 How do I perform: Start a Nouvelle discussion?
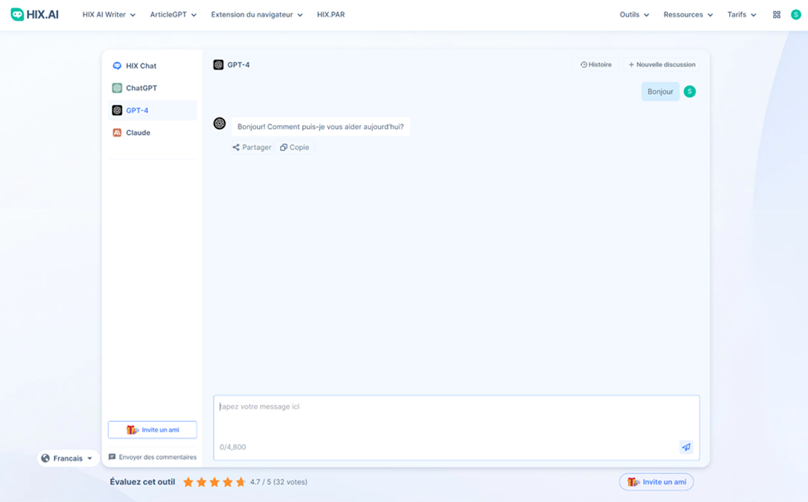point(662,65)
